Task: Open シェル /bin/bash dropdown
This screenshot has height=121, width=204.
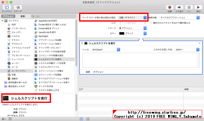Action: [x=106, y=50]
